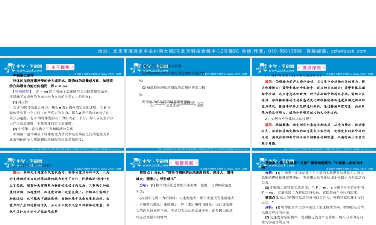Select the question "2．如何分析物体的运动过程？"
Image resolution: width=376 pixels, height=225 pixels.
tap(288, 118)
